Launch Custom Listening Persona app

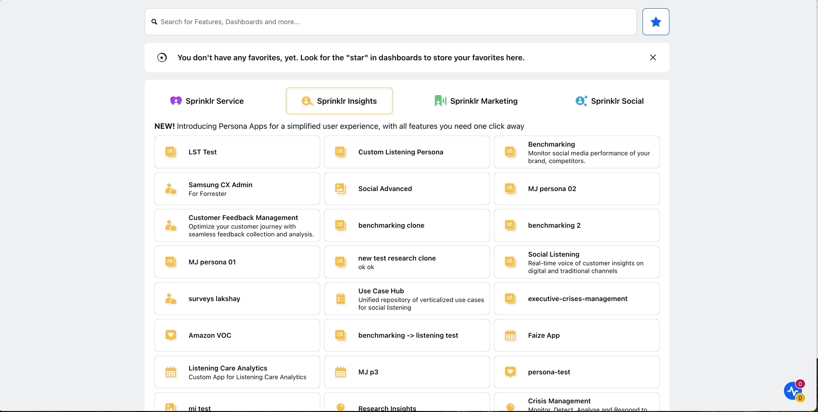click(x=401, y=152)
